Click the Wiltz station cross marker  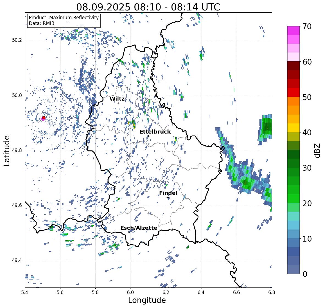pyautogui.click(x=118, y=103)
